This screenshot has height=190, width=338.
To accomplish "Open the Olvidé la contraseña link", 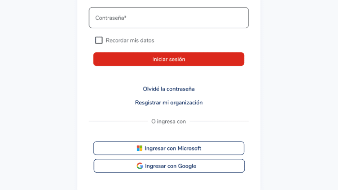I will [169, 89].
